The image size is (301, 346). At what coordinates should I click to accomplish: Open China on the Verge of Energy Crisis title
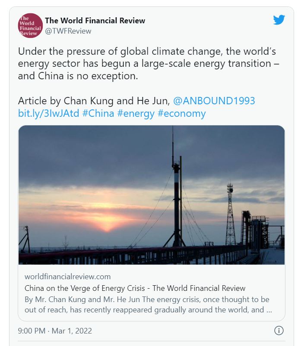click(x=135, y=288)
